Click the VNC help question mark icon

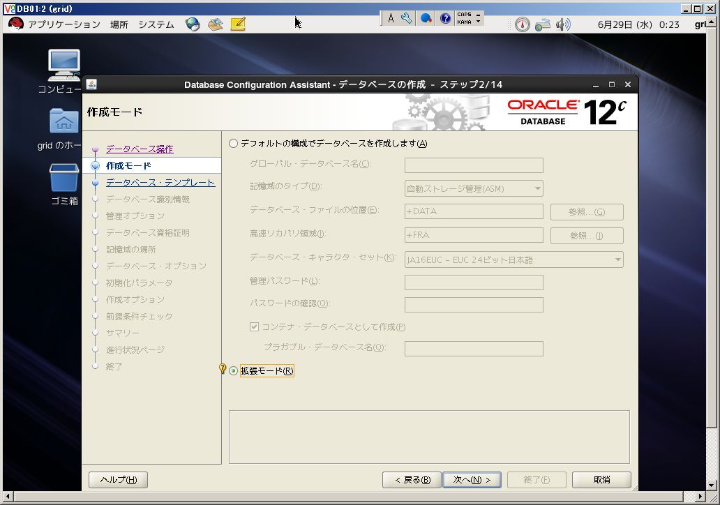tap(445, 18)
